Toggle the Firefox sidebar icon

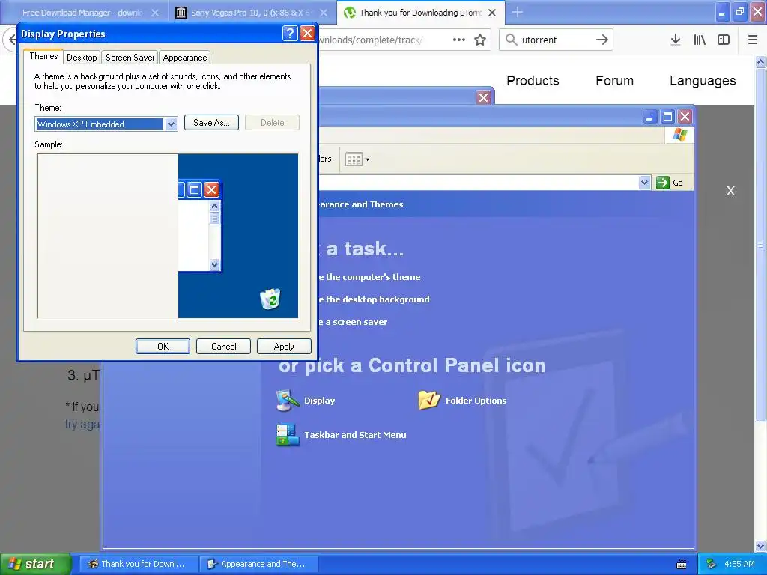click(x=724, y=40)
